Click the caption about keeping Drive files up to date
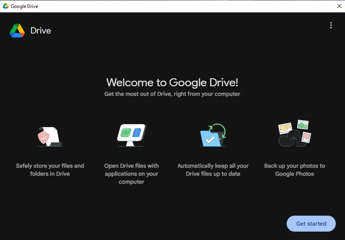The image size is (345, 240). click(213, 170)
